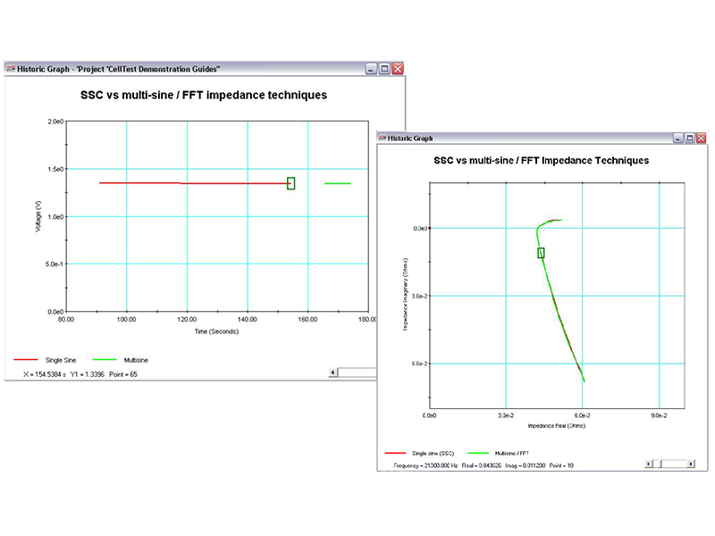This screenshot has height=536, width=715.
Task: Click the green cursor box on voltage trace
Action: 290,183
